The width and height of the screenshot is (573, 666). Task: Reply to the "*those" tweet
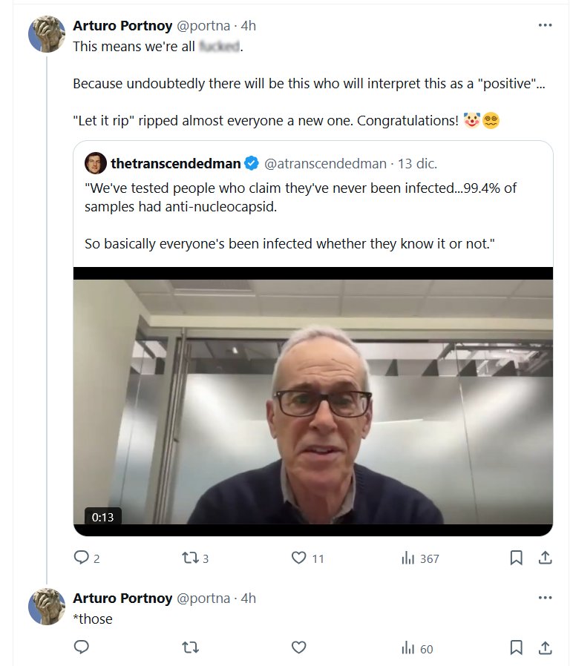(x=82, y=648)
